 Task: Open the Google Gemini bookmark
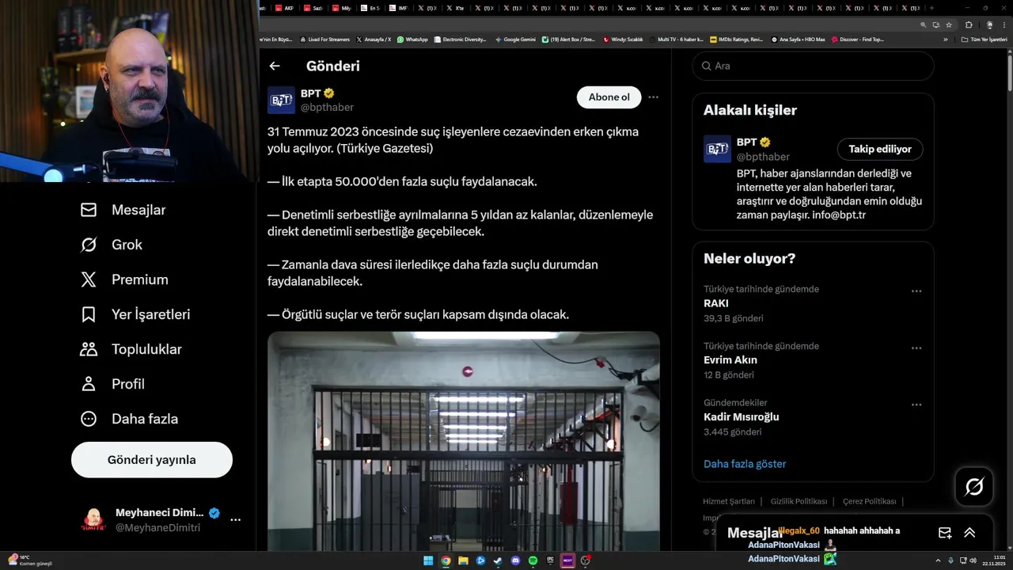(515, 39)
